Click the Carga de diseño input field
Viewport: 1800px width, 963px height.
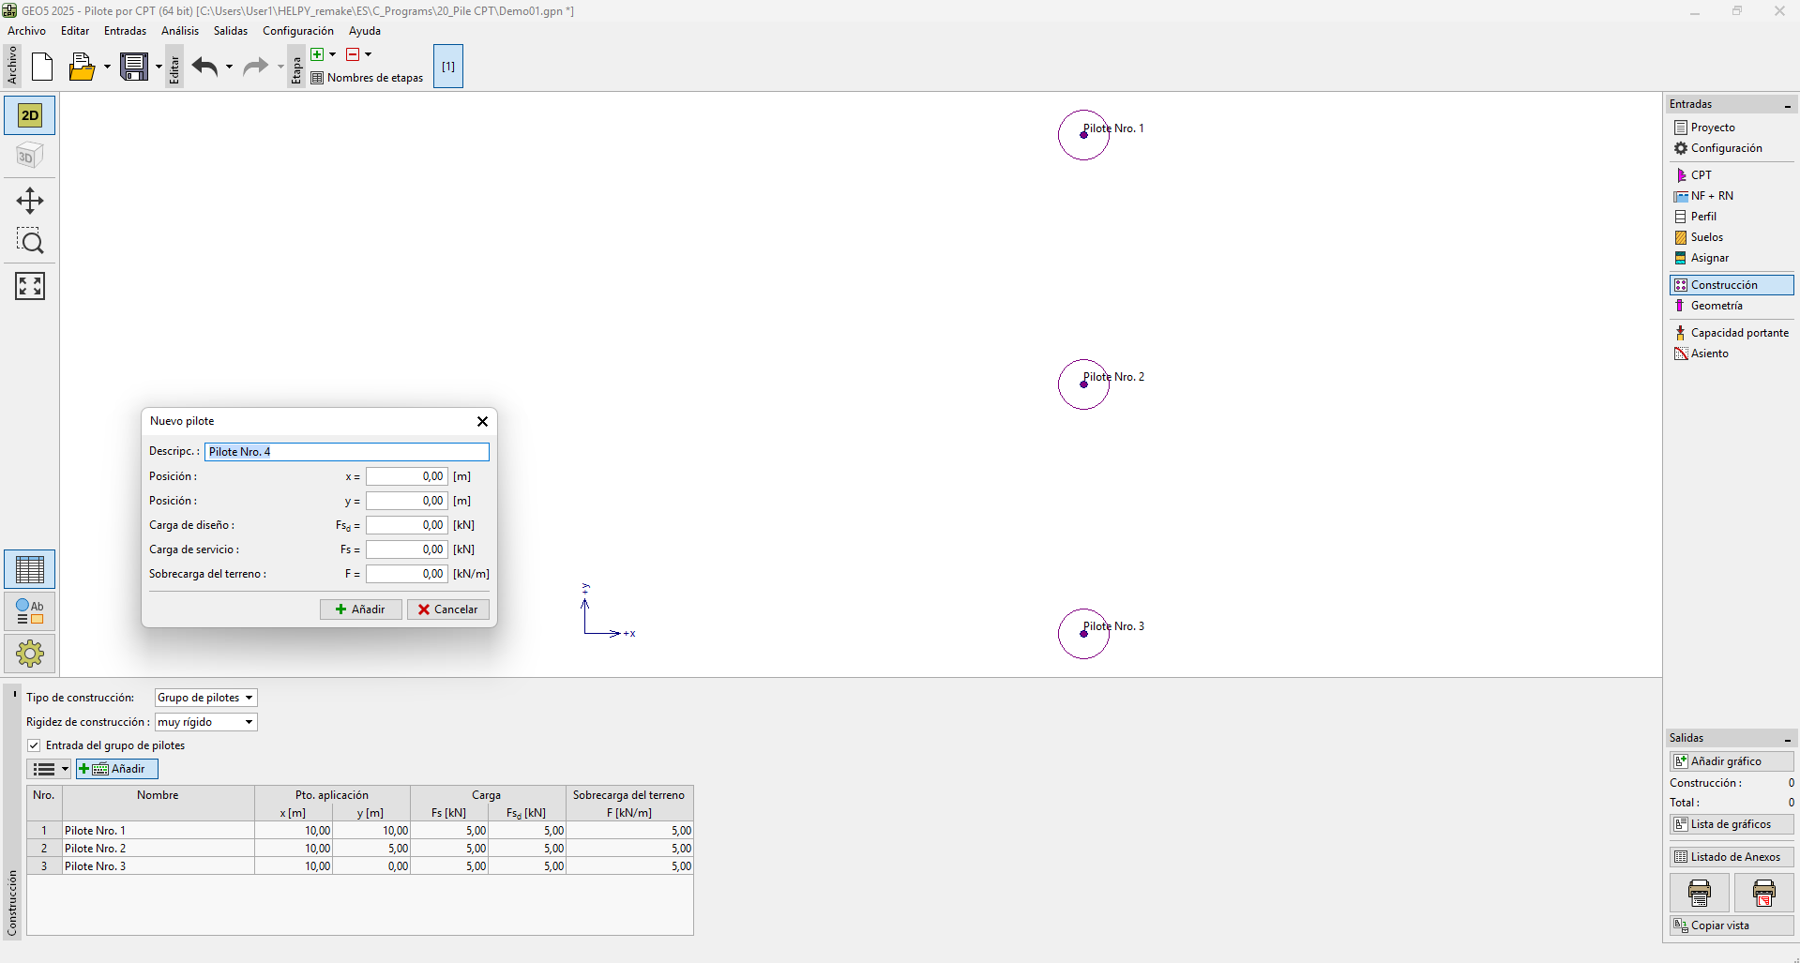(x=406, y=525)
